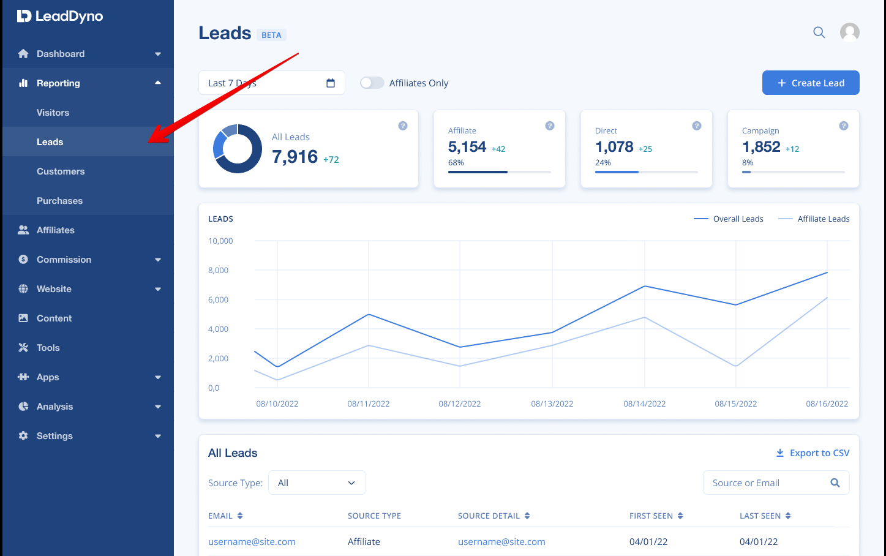Sort by the EMAIL column arrows
The height and width of the screenshot is (556, 886).
click(x=240, y=516)
